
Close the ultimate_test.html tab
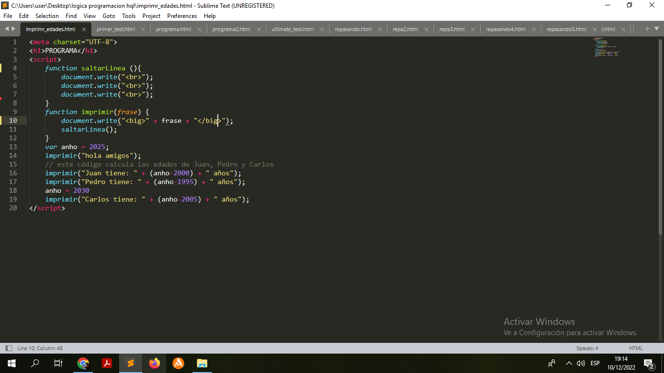point(322,29)
